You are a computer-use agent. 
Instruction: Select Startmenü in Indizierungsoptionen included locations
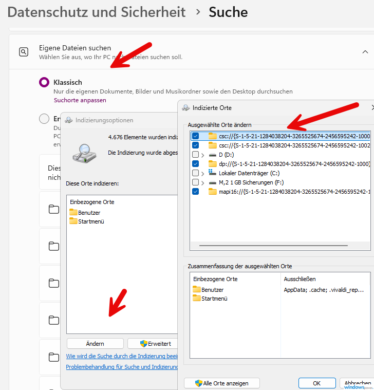(91, 221)
